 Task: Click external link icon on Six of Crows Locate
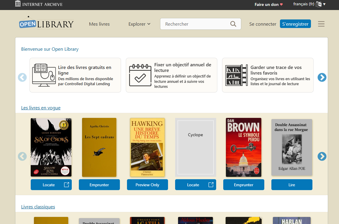67,185
